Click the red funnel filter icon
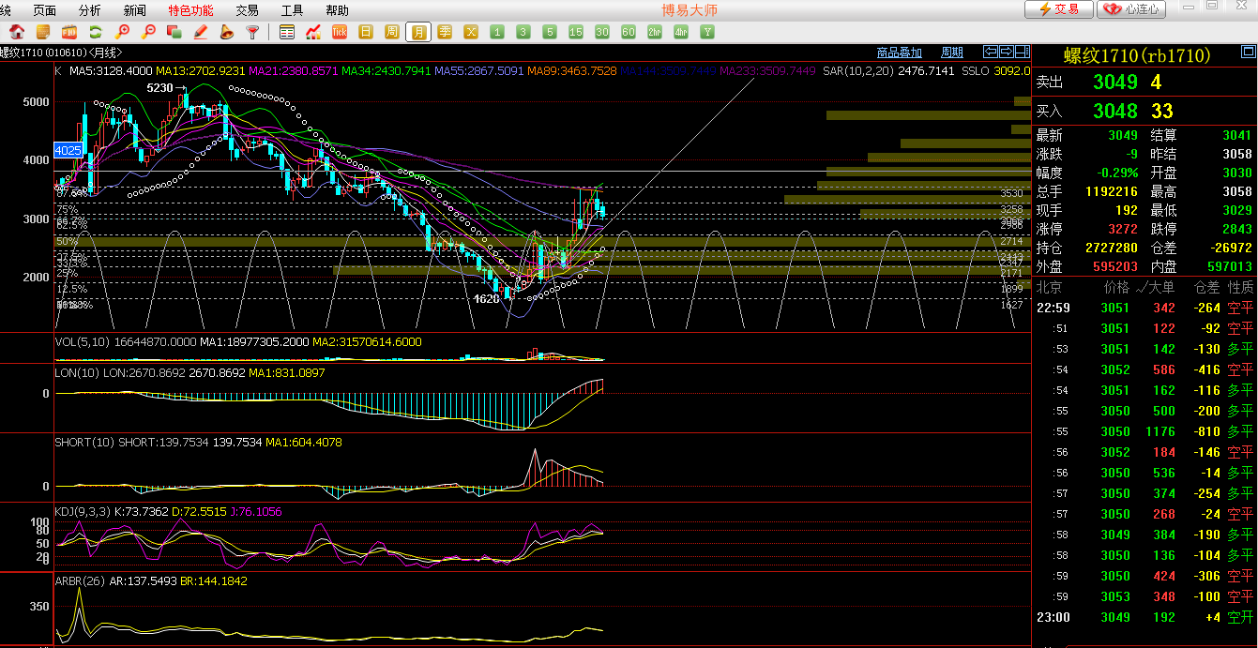1258x648 pixels. (252, 32)
